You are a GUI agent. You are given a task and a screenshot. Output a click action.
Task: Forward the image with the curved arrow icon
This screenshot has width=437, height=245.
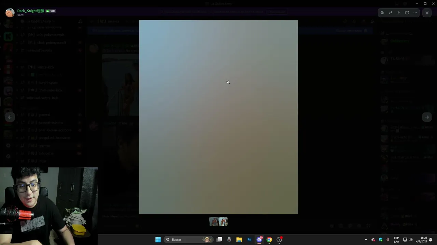pos(391,13)
